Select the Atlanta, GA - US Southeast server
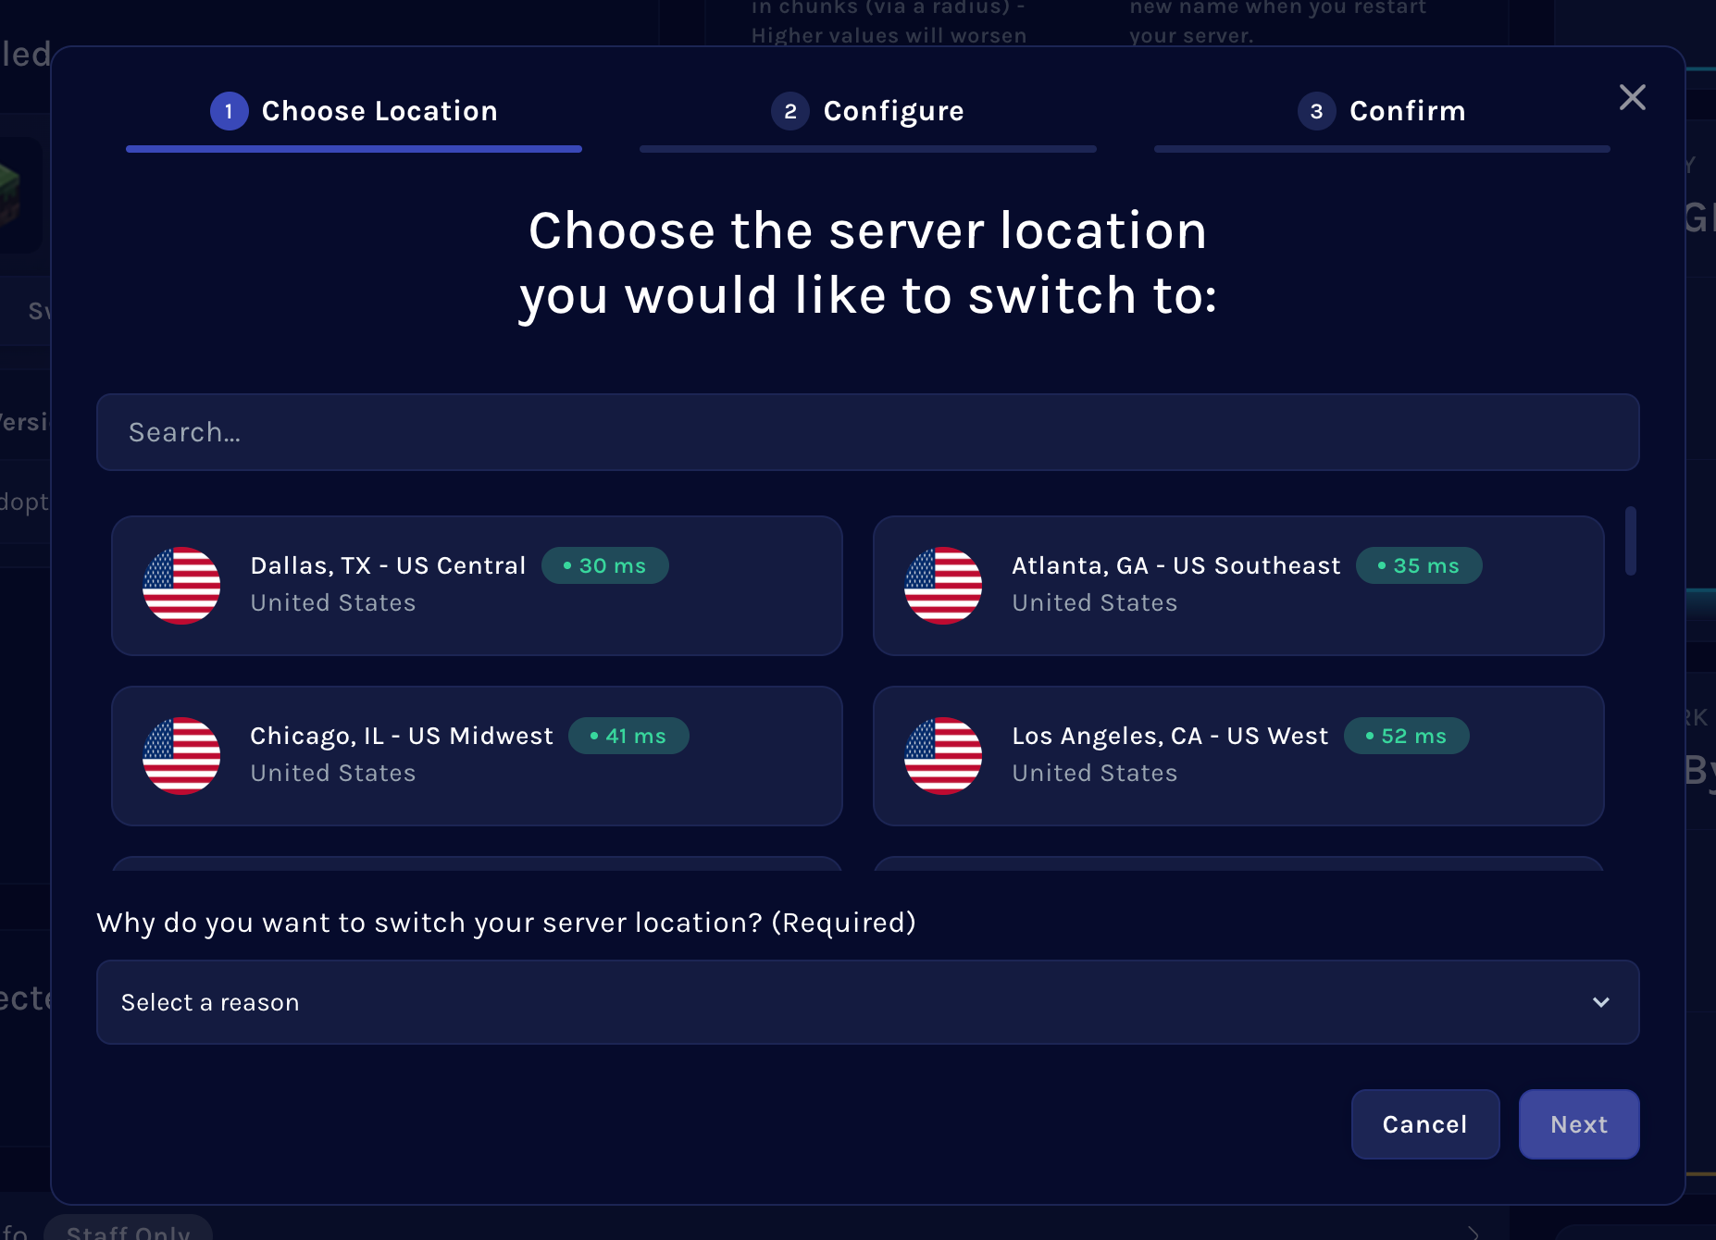Image resolution: width=1716 pixels, height=1240 pixels. pyautogui.click(x=1238, y=585)
